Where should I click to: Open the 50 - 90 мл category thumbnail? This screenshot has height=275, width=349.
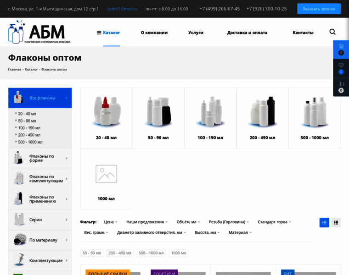[158, 111]
